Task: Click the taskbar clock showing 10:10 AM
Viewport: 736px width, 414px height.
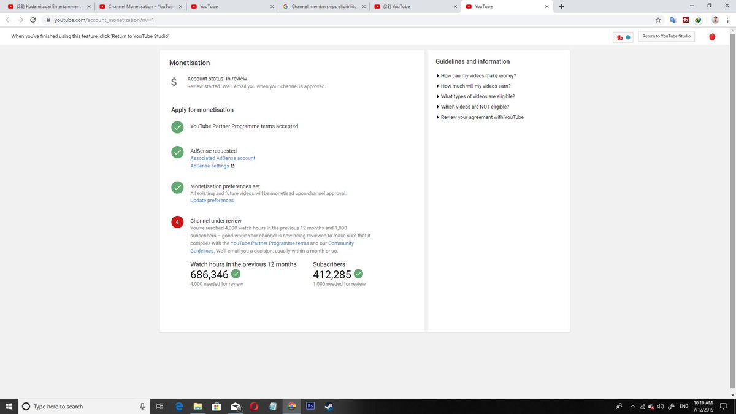Action: (x=703, y=406)
